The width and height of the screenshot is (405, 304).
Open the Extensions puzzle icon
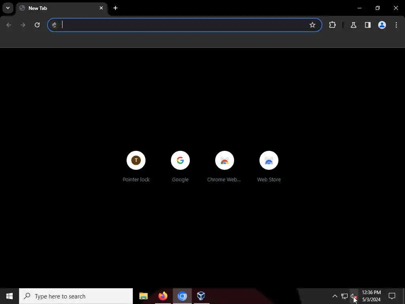click(332, 25)
